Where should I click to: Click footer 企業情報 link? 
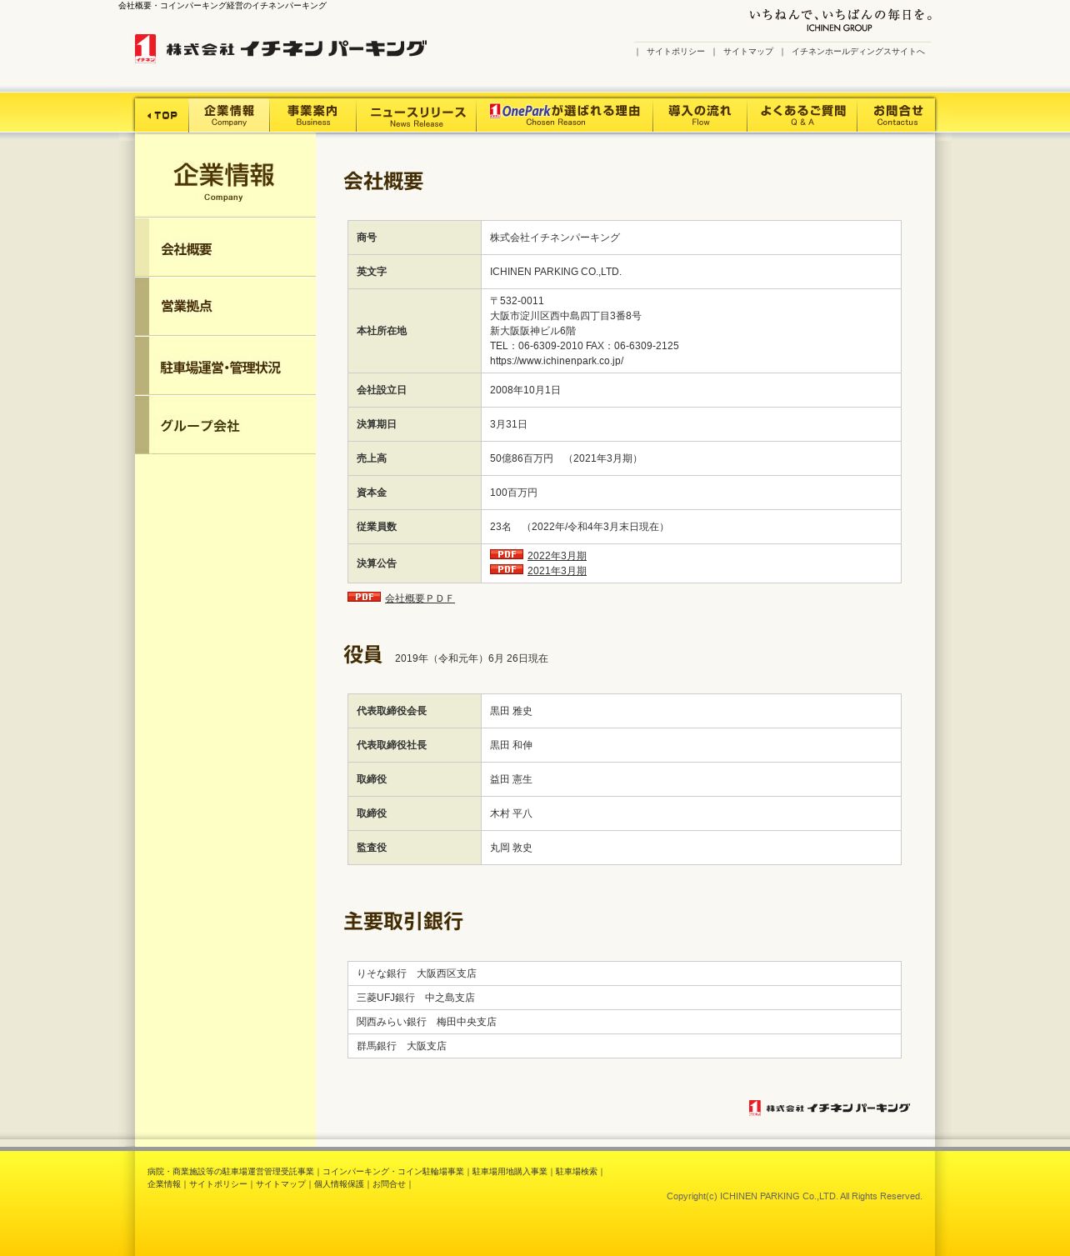click(x=164, y=1184)
